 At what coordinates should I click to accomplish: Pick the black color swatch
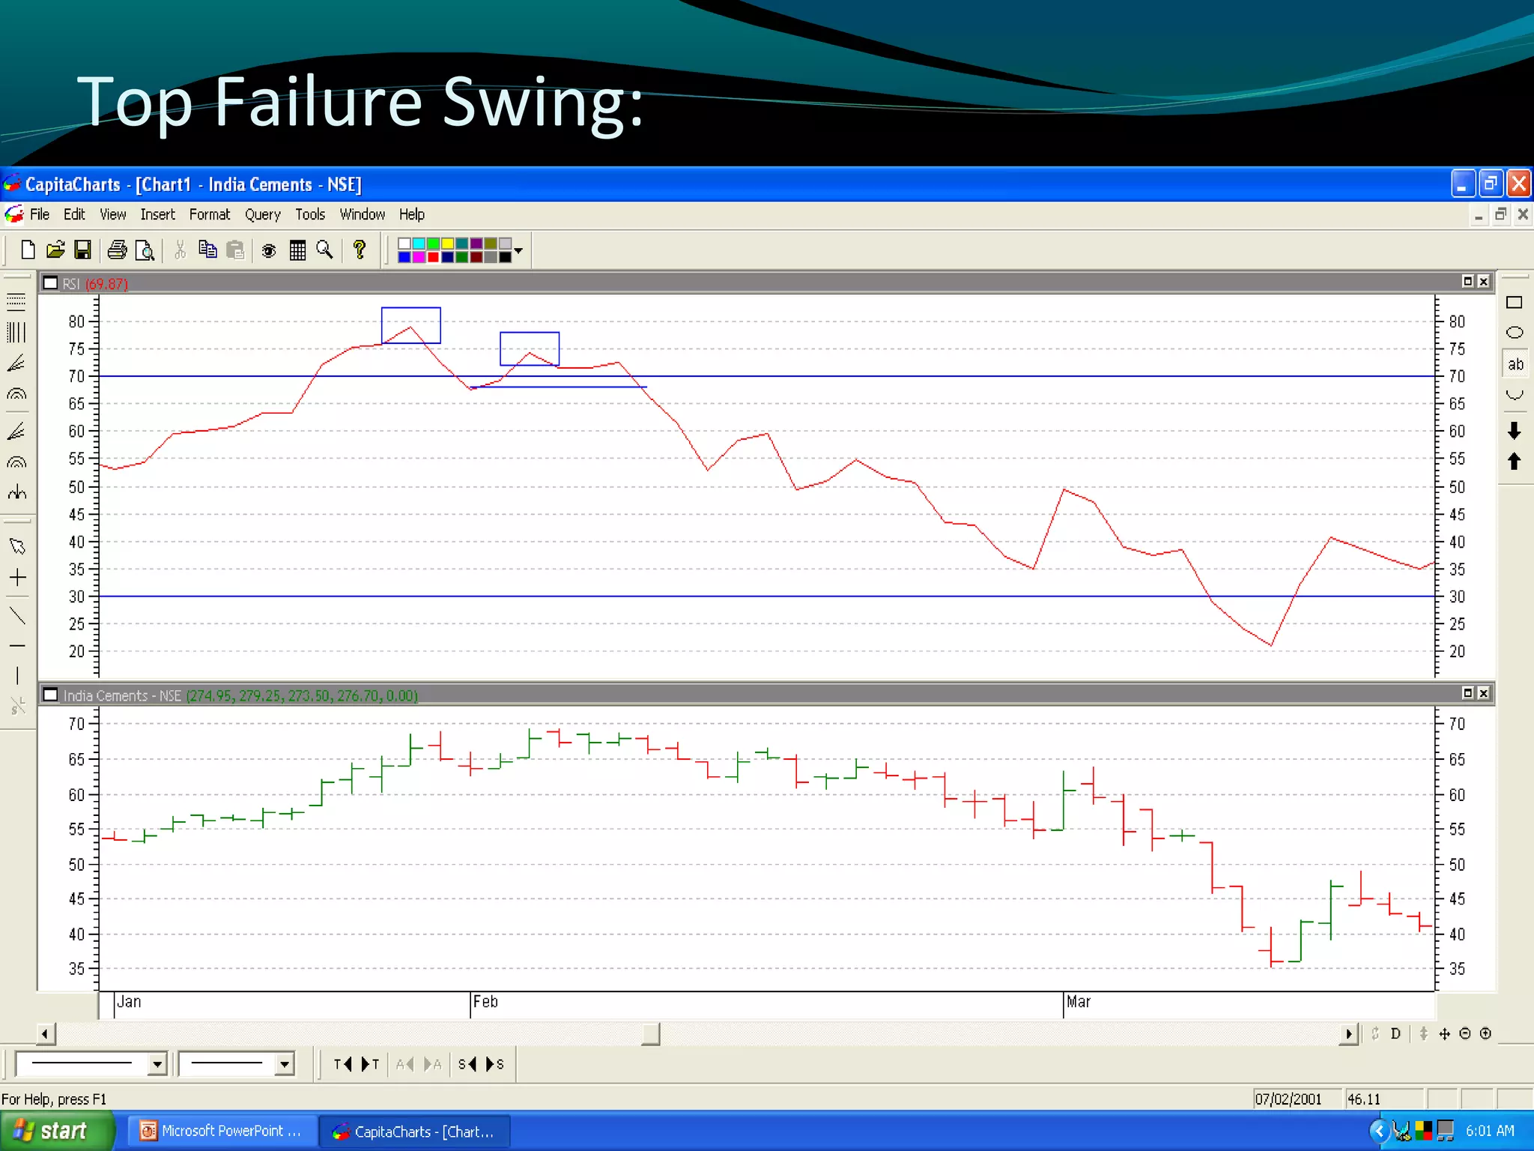coord(505,257)
